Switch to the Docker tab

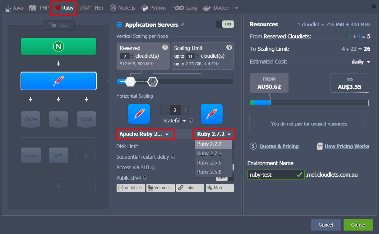pyautogui.click(x=216, y=8)
